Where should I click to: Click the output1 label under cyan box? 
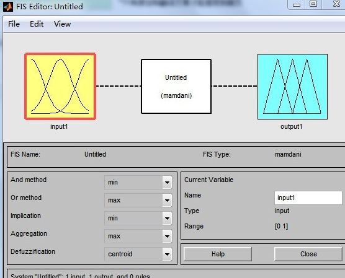coord(292,126)
